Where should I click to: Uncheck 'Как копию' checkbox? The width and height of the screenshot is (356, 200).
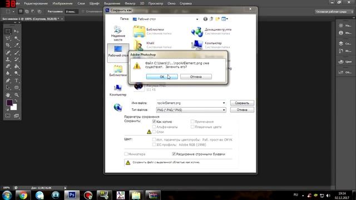tap(154, 122)
